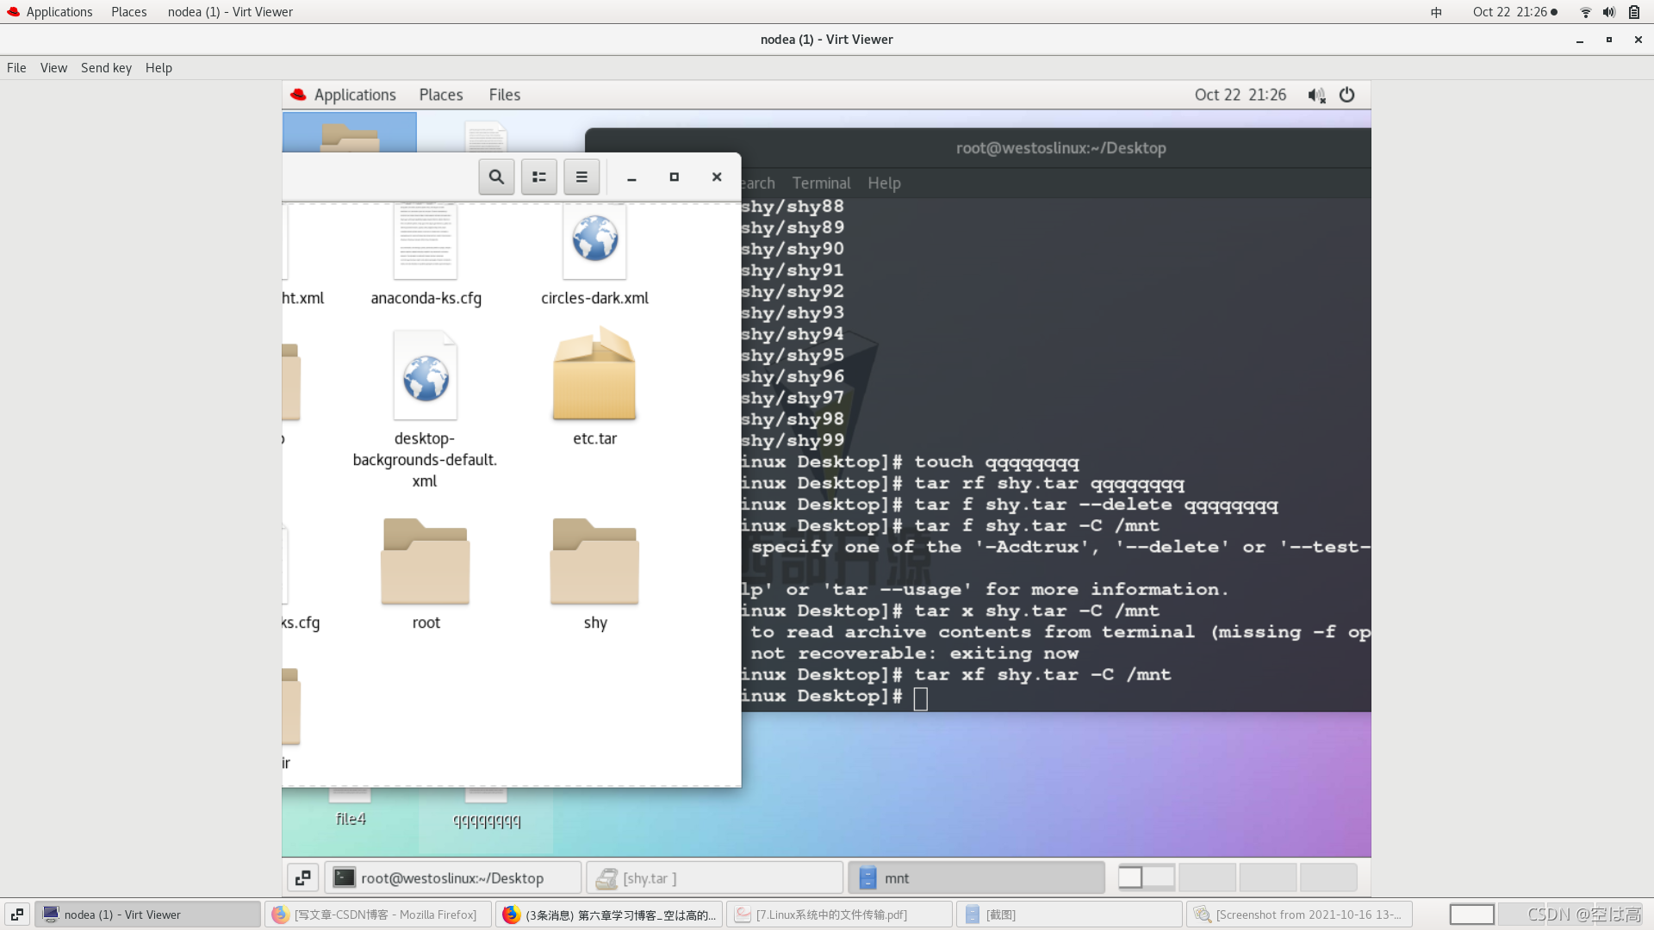Screen dimensions: 1654x930
Task: Click the host system volume icon
Action: [1608, 12]
